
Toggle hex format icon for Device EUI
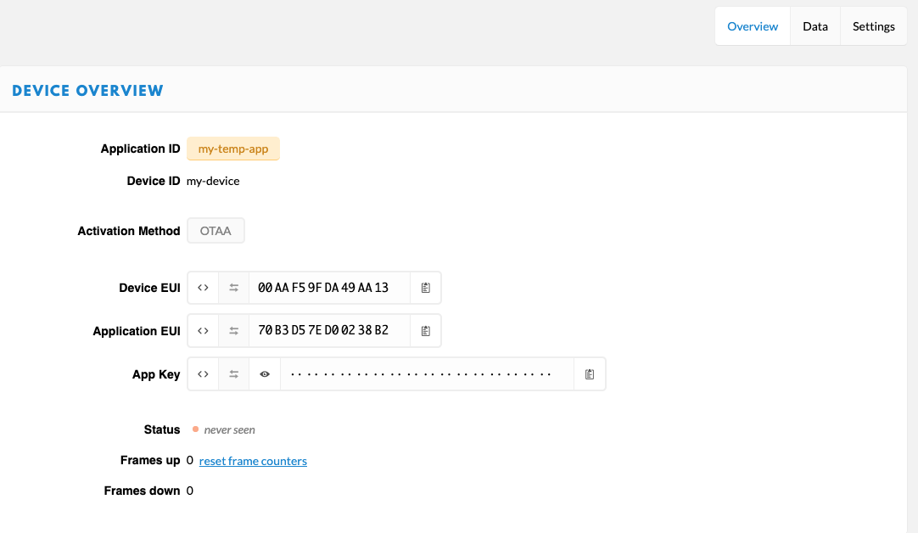click(203, 288)
